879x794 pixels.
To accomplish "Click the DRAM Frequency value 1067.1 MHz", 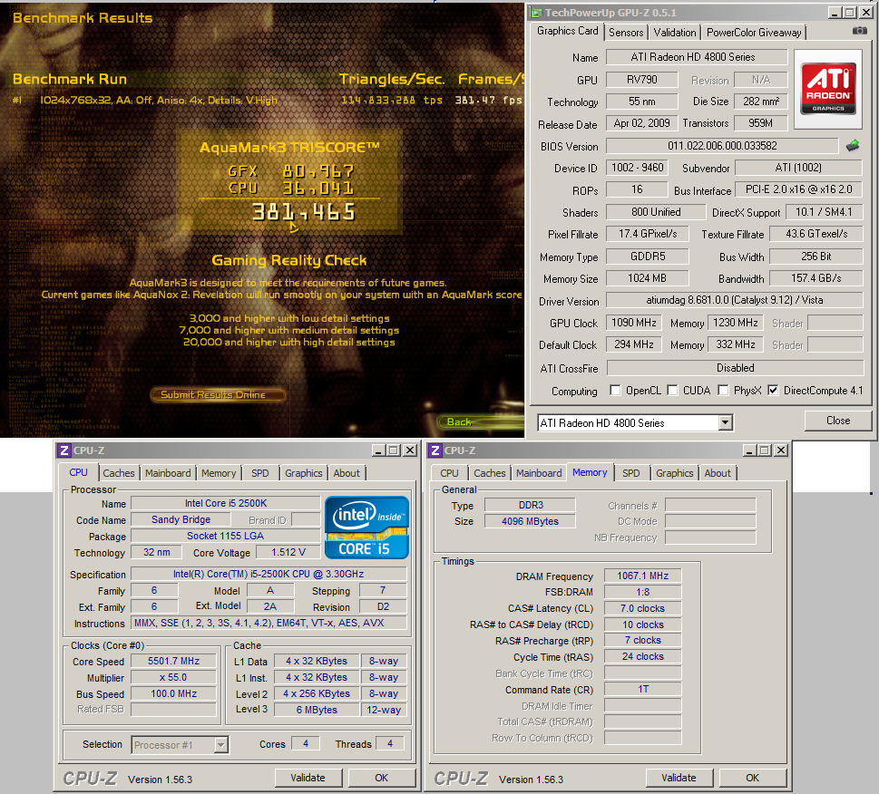I will (643, 576).
